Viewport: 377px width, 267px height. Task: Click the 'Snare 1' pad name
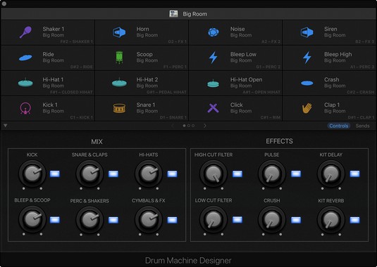(146, 105)
